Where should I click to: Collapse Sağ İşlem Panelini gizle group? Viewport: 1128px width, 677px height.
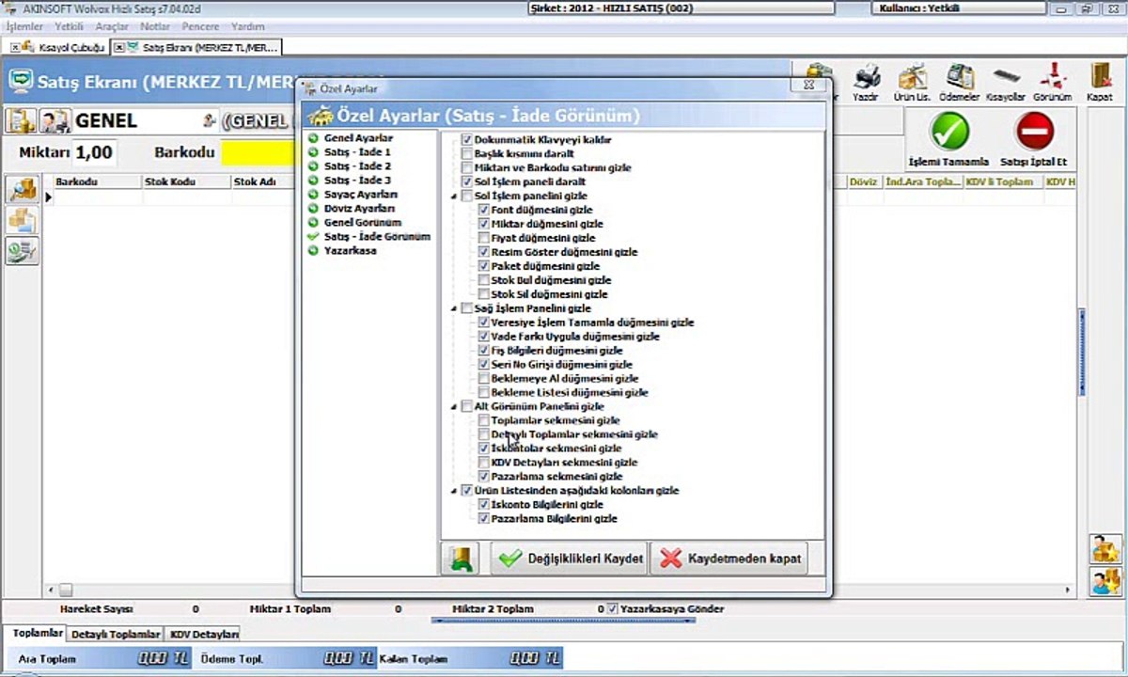point(454,308)
